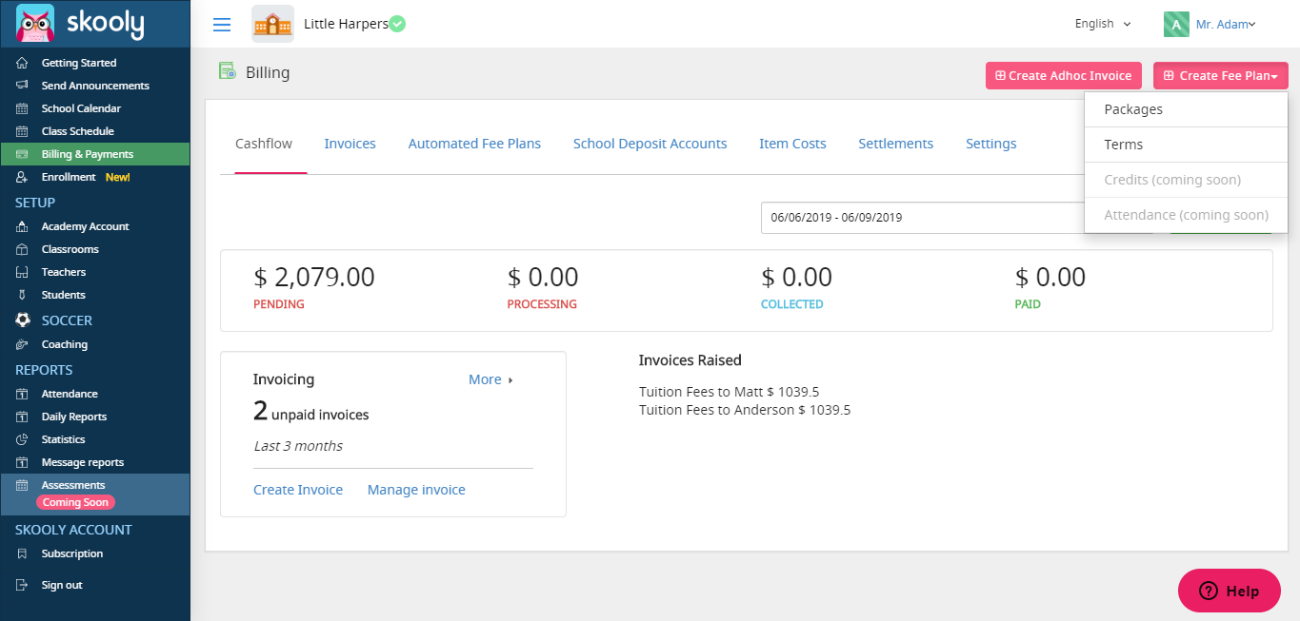The width and height of the screenshot is (1300, 621).
Task: Click the Manage invoice link
Action: coord(416,490)
